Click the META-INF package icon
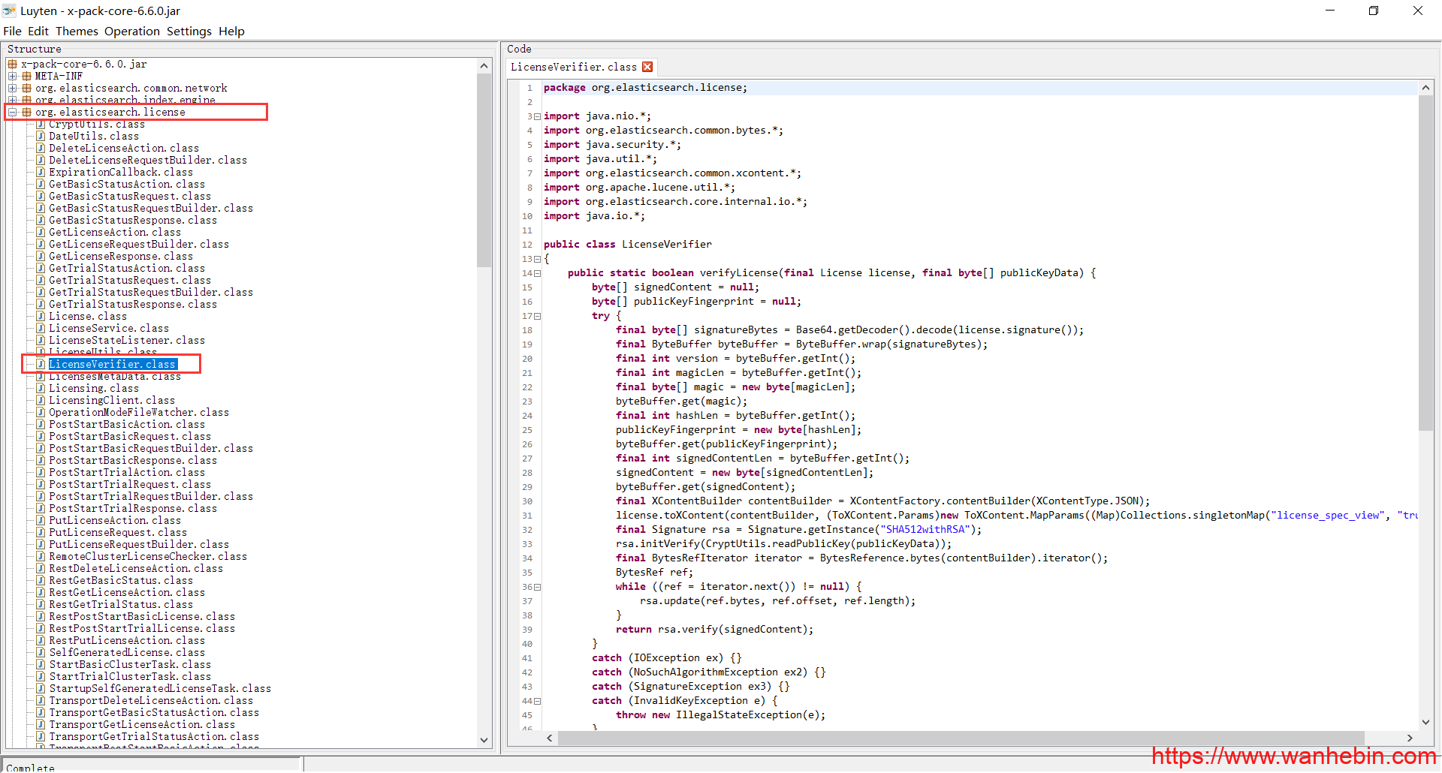Viewport: 1442px width, 773px height. coord(26,76)
